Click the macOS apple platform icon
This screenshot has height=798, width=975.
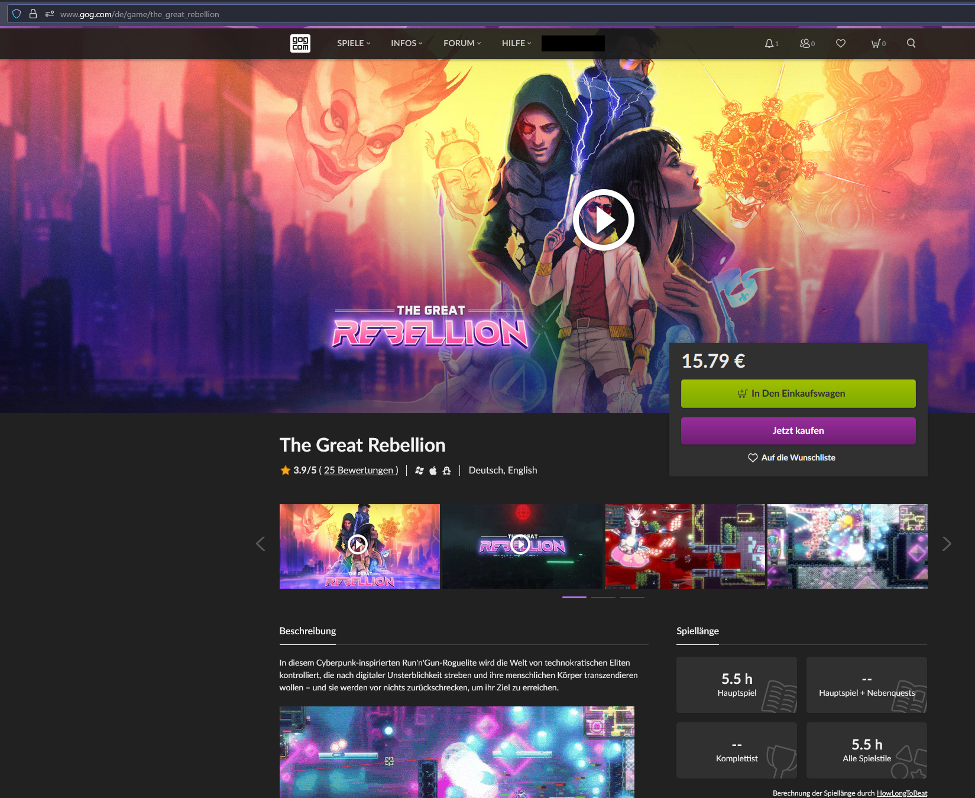tap(433, 471)
